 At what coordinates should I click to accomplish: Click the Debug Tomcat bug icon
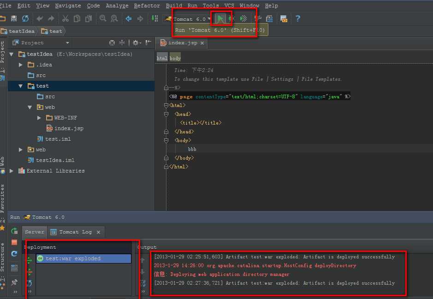click(x=232, y=18)
